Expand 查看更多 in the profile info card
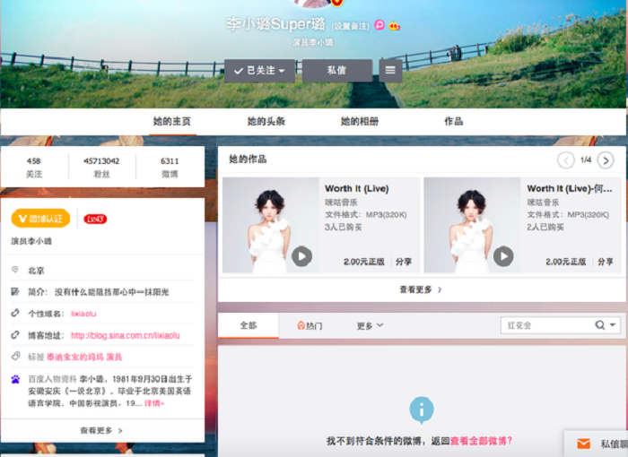The image size is (628, 457). click(101, 430)
